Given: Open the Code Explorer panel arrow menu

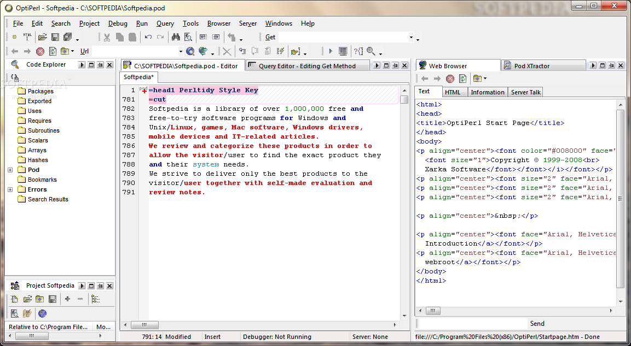Looking at the screenshot, I should 82,64.
